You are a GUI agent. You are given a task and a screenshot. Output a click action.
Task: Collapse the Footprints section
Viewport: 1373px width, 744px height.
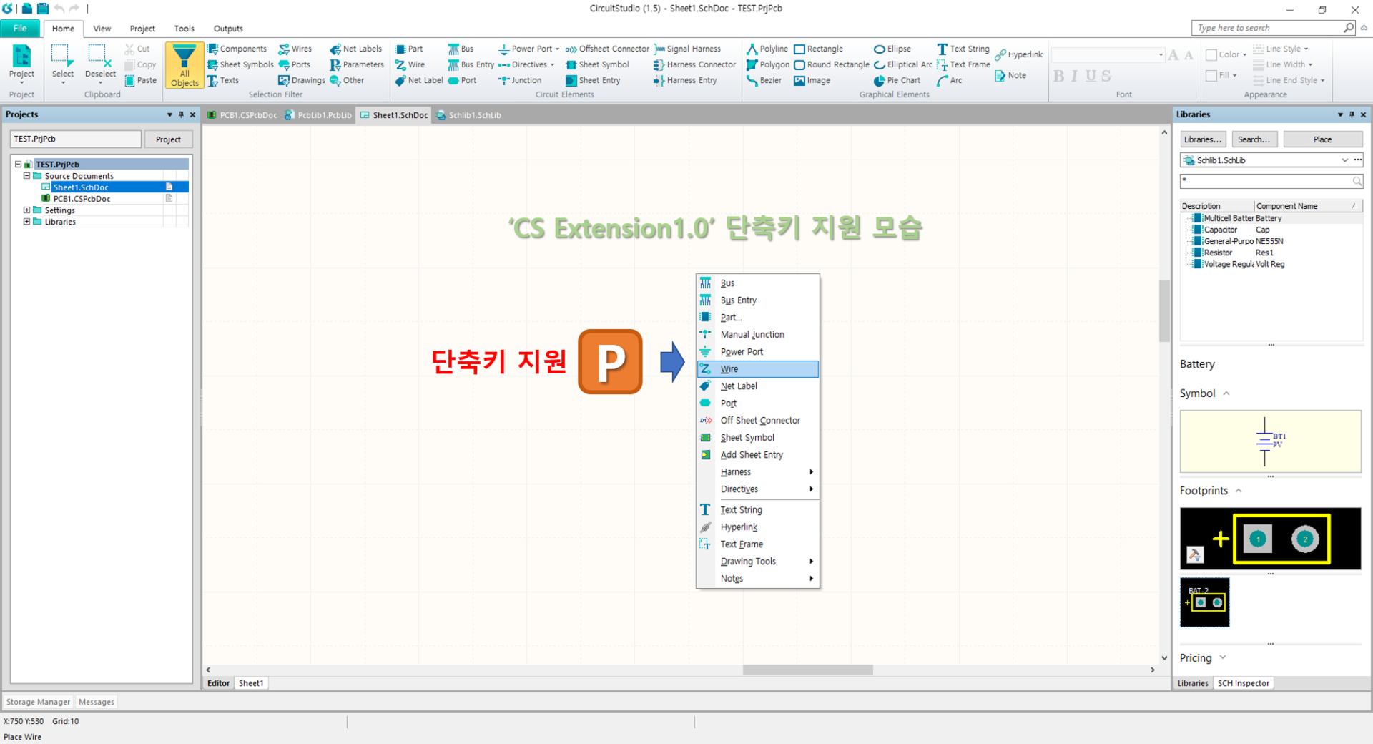[1239, 491]
